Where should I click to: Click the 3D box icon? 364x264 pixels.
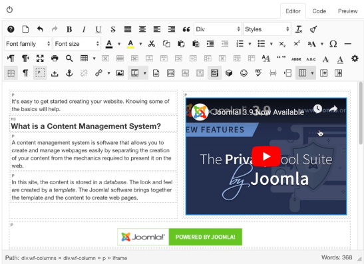(229, 73)
